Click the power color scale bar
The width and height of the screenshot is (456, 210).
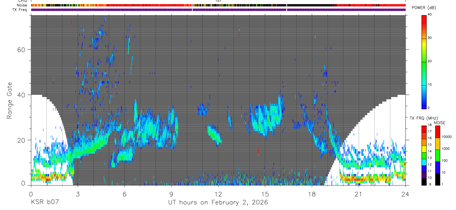[x=424, y=61]
